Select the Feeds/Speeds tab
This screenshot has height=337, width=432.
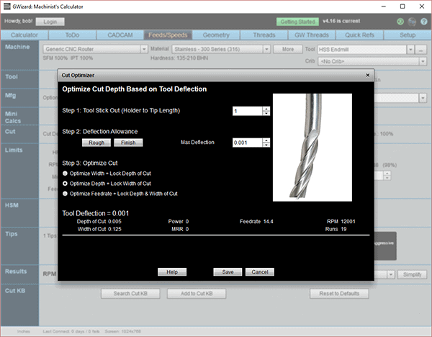[168, 35]
